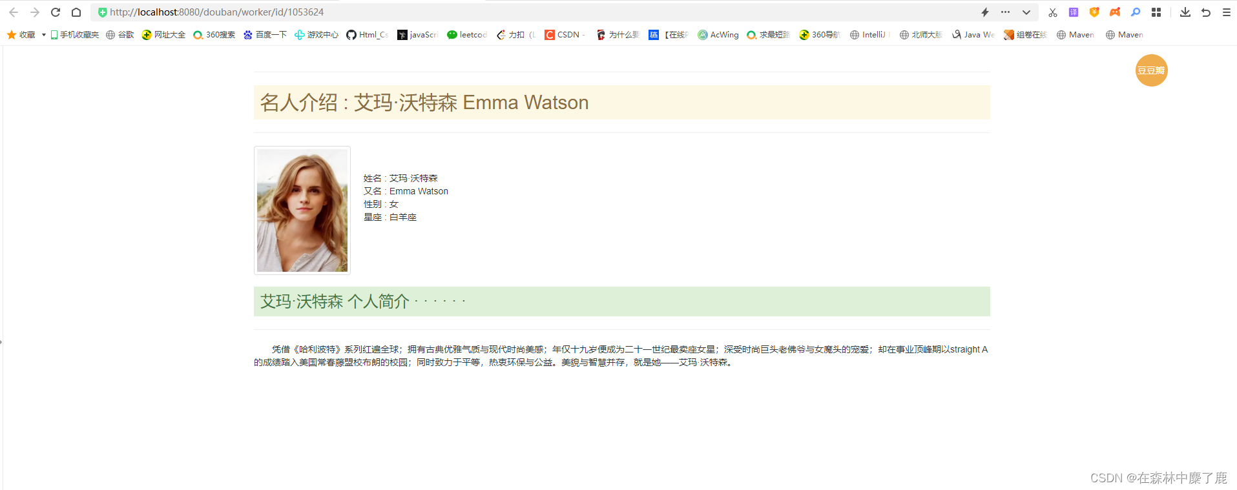Reload the current page

56,12
